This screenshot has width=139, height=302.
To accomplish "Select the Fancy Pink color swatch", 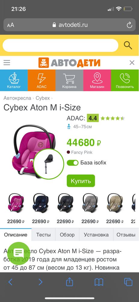I will pos(68,152).
